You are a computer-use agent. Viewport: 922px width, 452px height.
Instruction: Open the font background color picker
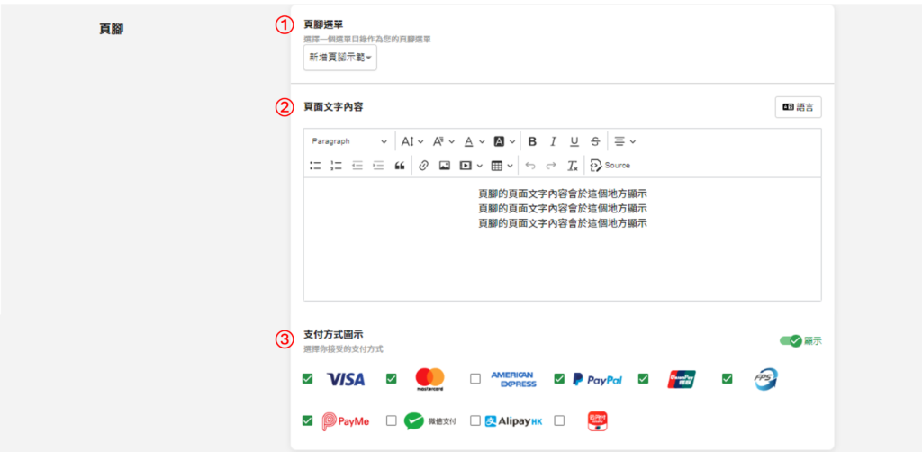pyautogui.click(x=504, y=141)
